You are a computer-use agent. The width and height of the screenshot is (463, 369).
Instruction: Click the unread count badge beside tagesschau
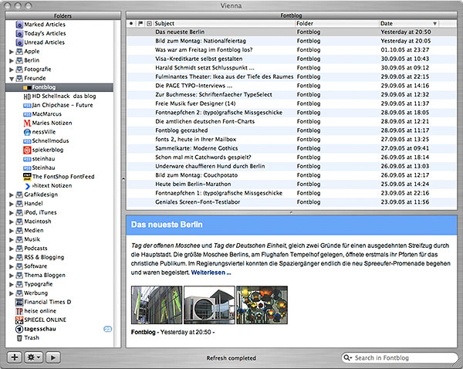point(108,329)
